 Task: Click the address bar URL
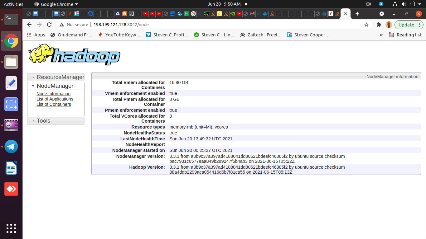tap(121, 25)
